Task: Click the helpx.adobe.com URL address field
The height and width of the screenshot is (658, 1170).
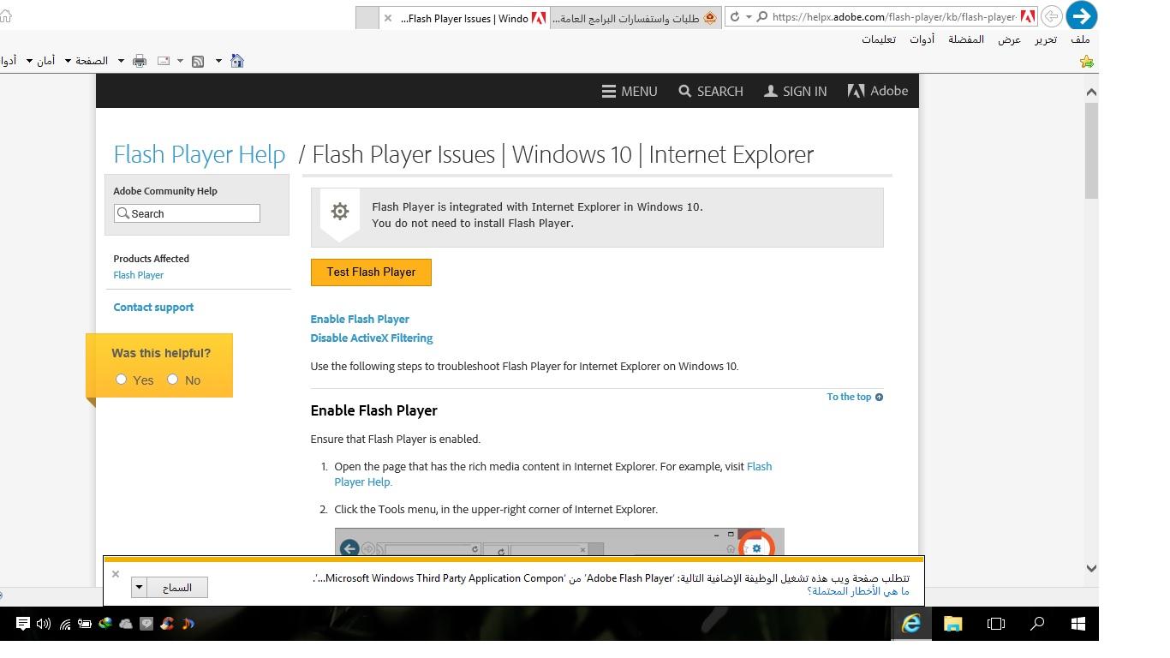Action: tap(893, 17)
